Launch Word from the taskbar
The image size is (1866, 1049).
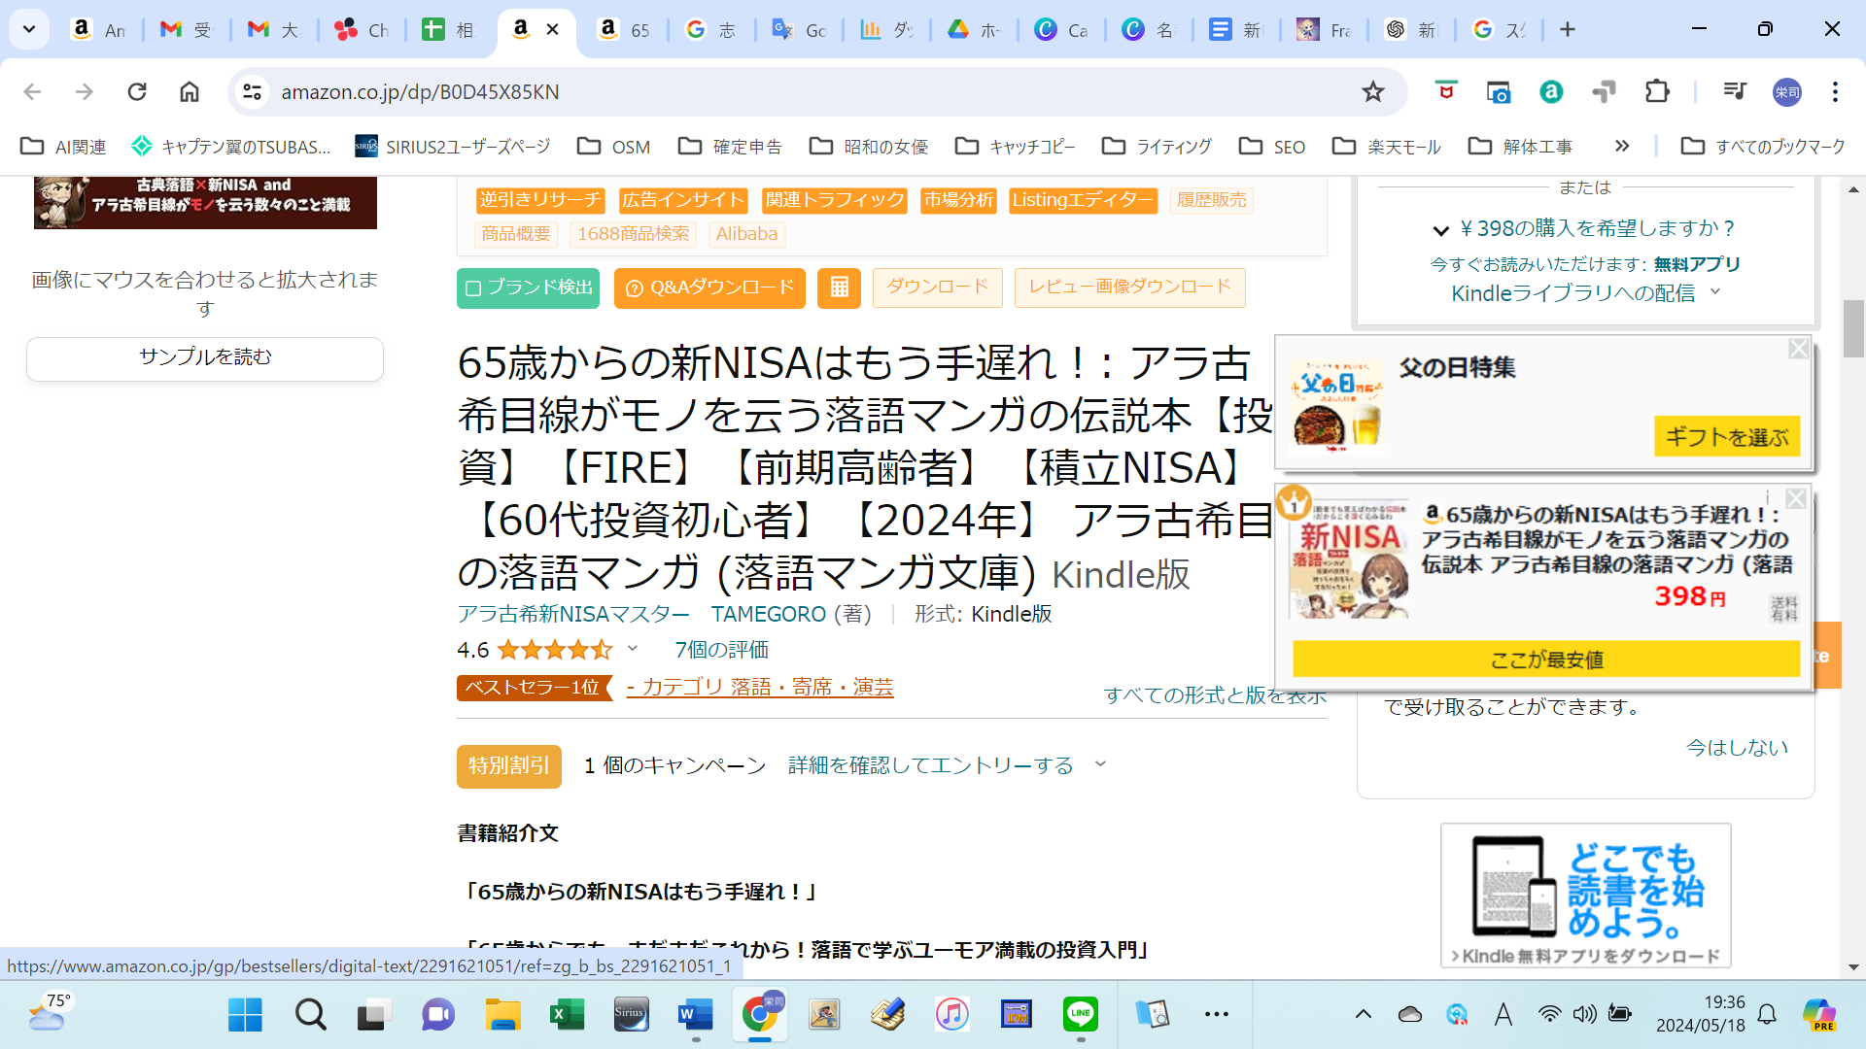point(695,1014)
